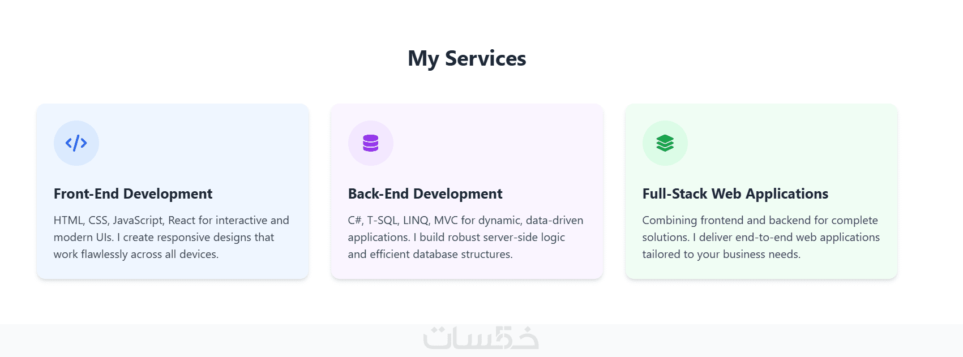Click the green layers stack icon

coord(665,143)
